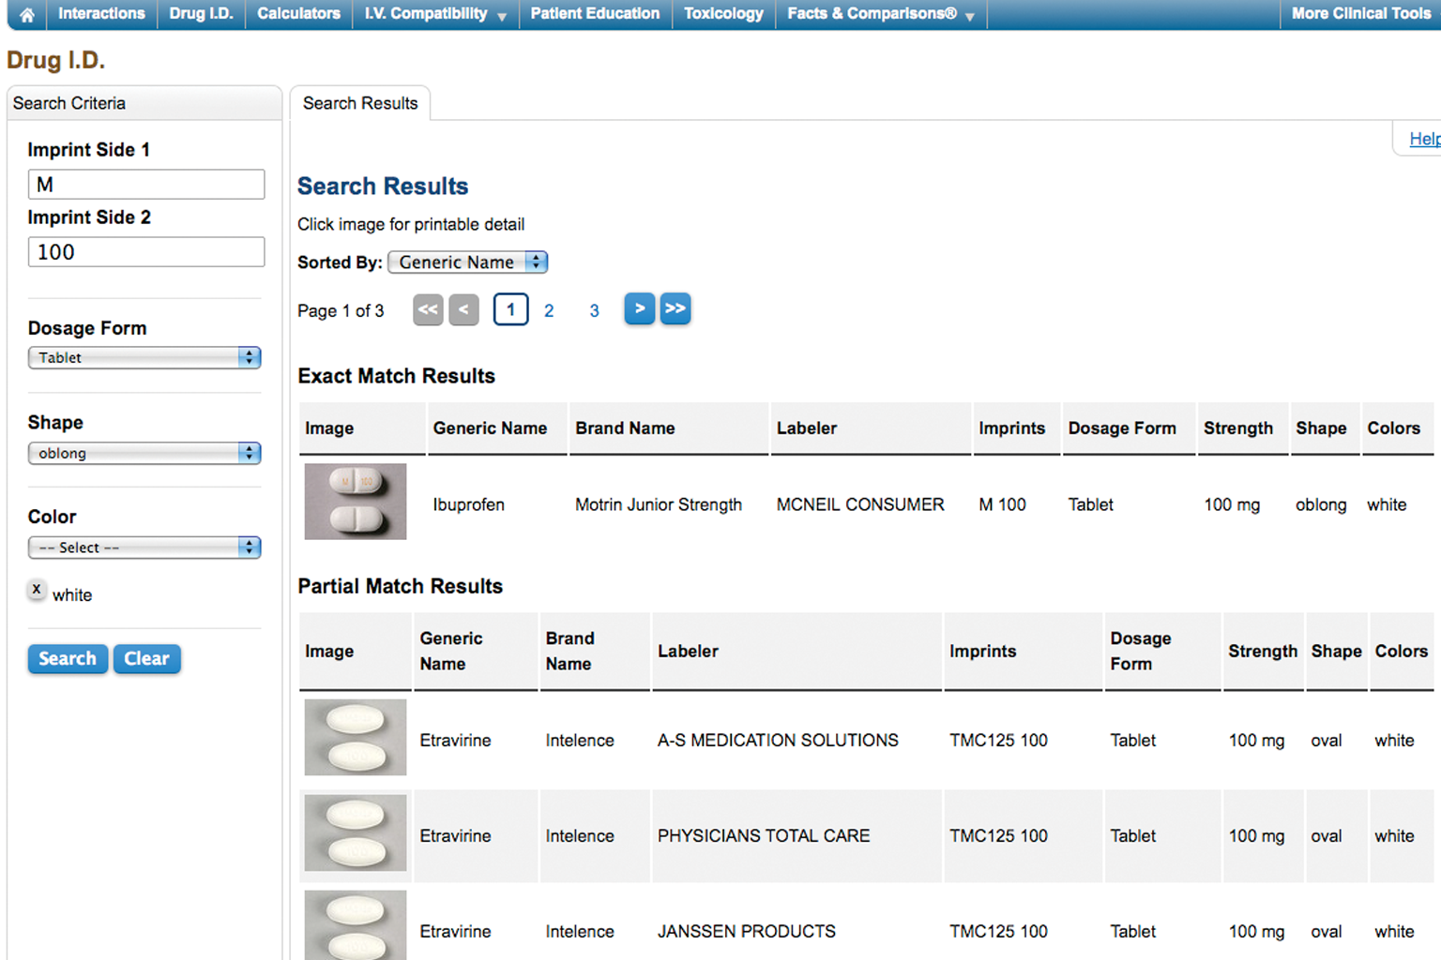Advance to next results page arrow
Viewport: 1441px width, 960px height.
[x=639, y=308]
